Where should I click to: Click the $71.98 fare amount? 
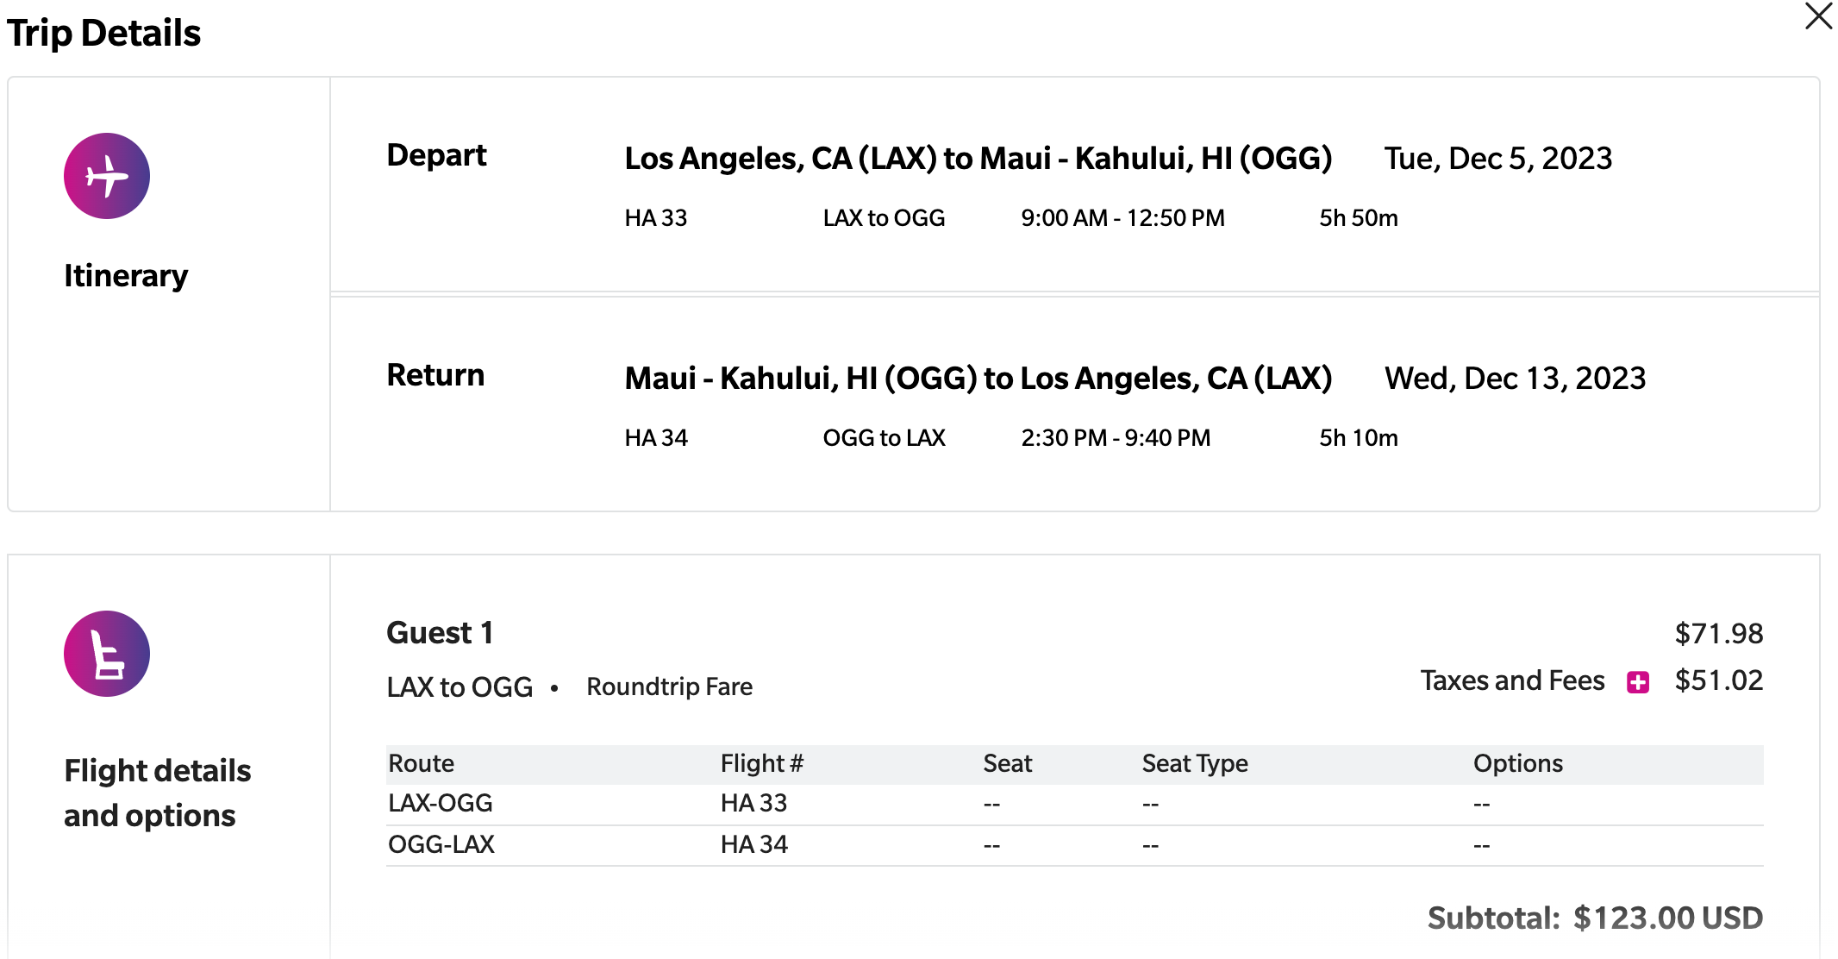point(1716,632)
